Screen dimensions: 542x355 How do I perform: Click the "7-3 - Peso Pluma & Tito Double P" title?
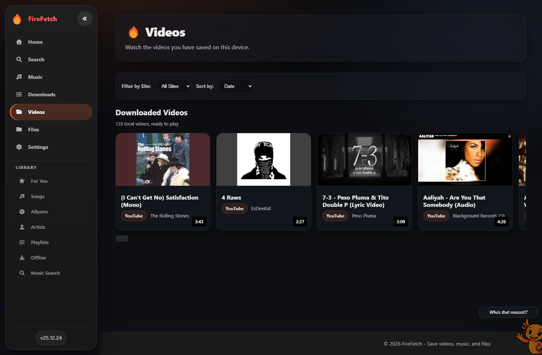point(355,201)
